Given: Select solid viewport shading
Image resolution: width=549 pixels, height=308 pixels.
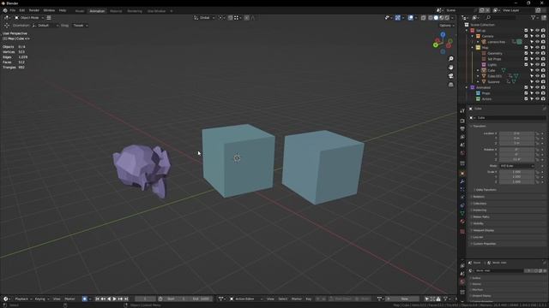Looking at the screenshot, I should click(436, 17).
